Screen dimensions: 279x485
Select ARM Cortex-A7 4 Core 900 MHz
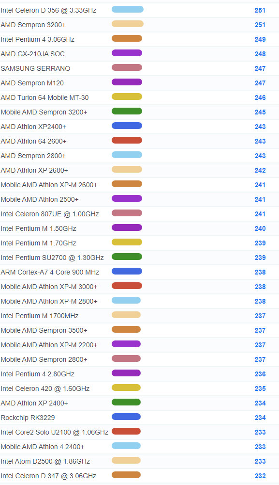[50, 272]
